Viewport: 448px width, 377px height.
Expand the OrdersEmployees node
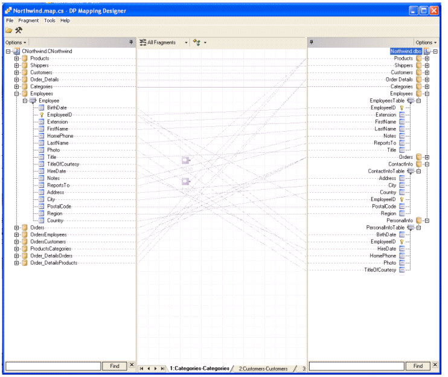coord(16,234)
